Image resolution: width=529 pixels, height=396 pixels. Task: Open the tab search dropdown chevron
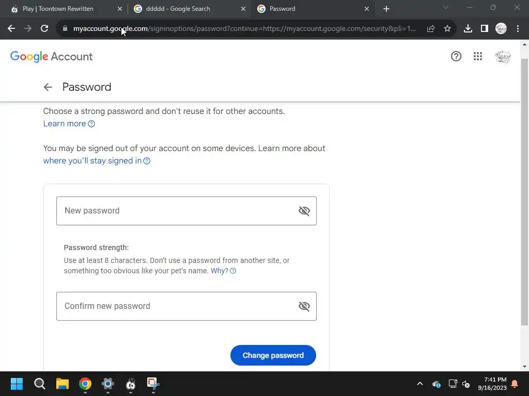tap(446, 7)
